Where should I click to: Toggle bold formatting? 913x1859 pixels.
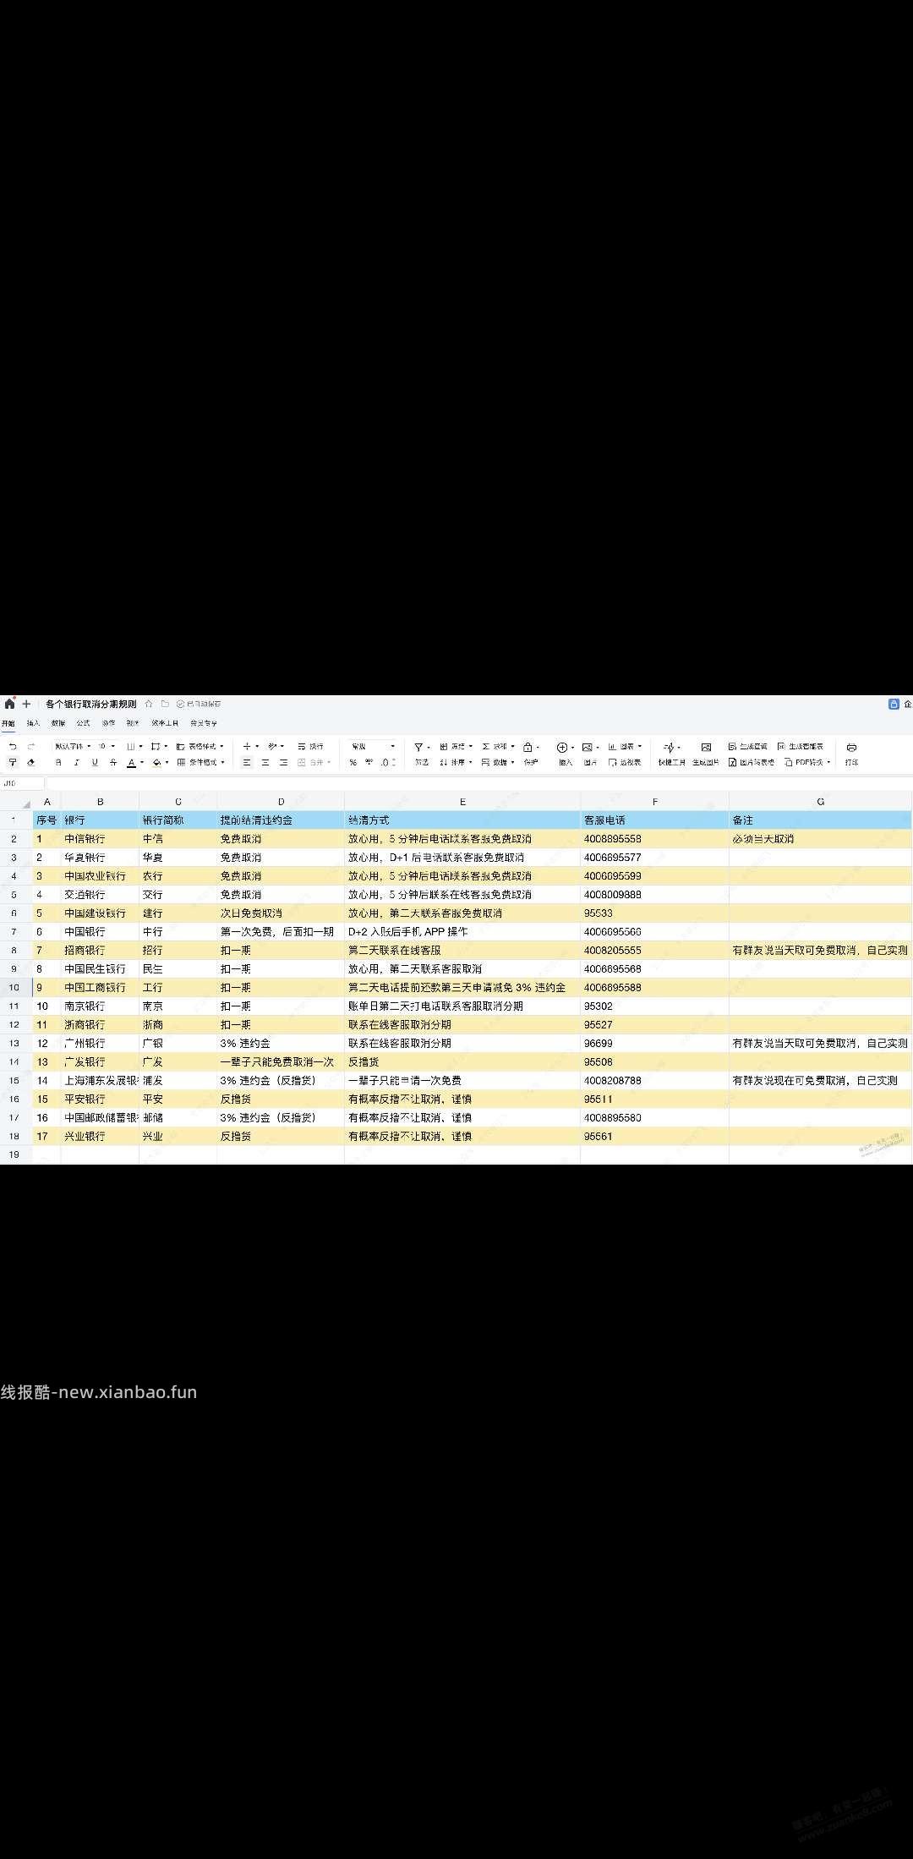tap(58, 763)
